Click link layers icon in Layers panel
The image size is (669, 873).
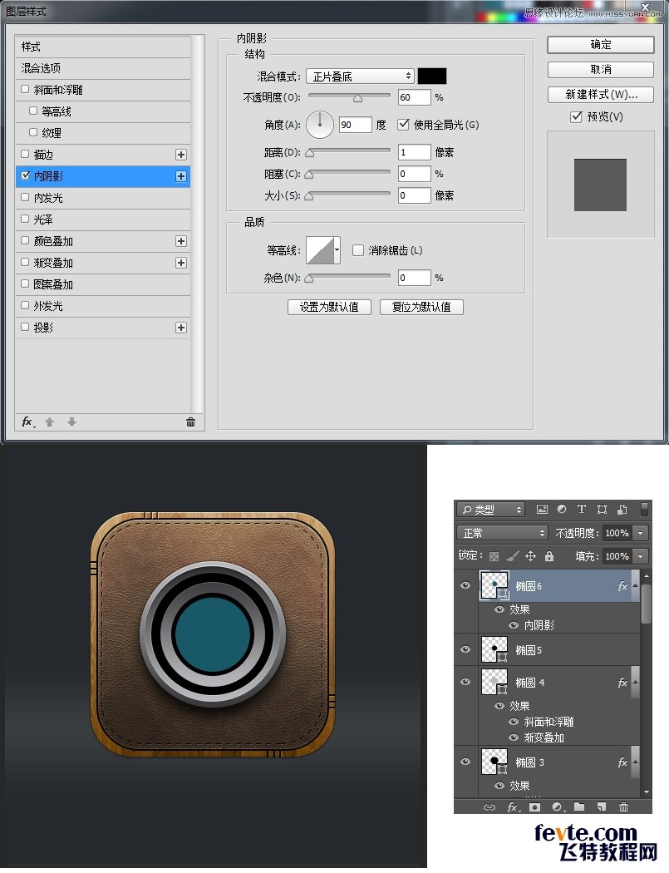[489, 807]
